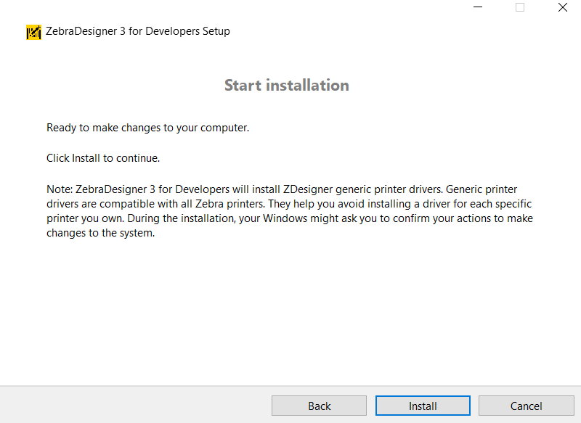Image resolution: width=581 pixels, height=423 pixels.
Task: Click the Start installation heading
Action: (286, 85)
